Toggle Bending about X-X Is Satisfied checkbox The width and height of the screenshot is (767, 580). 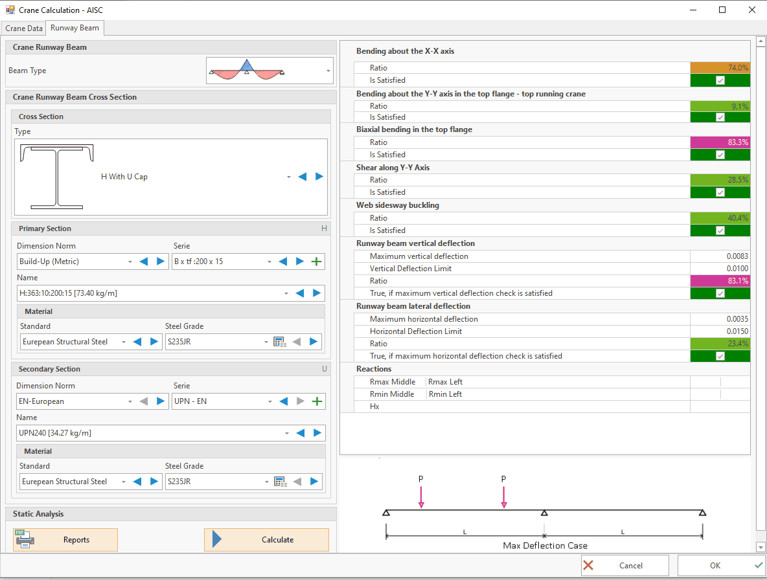click(720, 80)
